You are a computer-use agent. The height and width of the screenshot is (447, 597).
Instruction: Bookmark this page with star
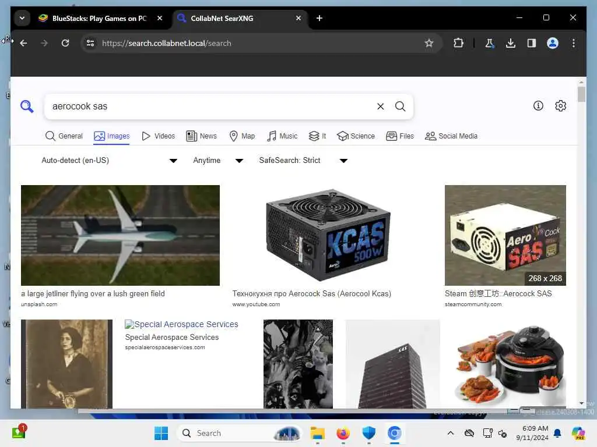429,43
